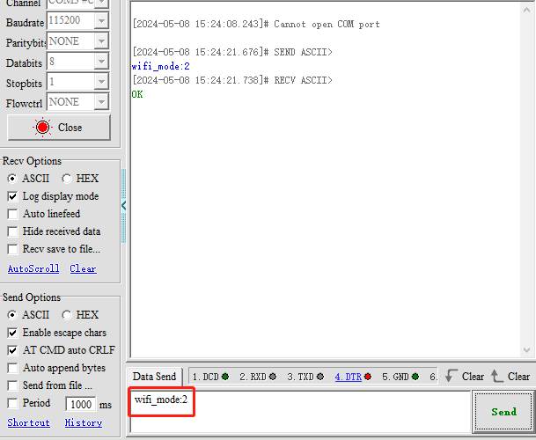This screenshot has width=536, height=440.
Task: Select ASCII under Send Options
Action: (x=28, y=315)
